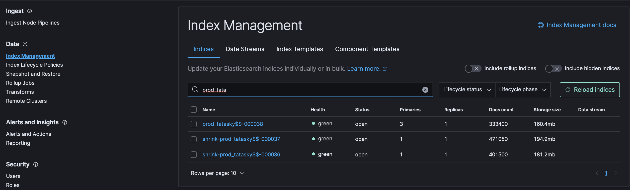The image size is (630, 190).
Task: Switch to the Data Streams tab
Action: coord(245,49)
